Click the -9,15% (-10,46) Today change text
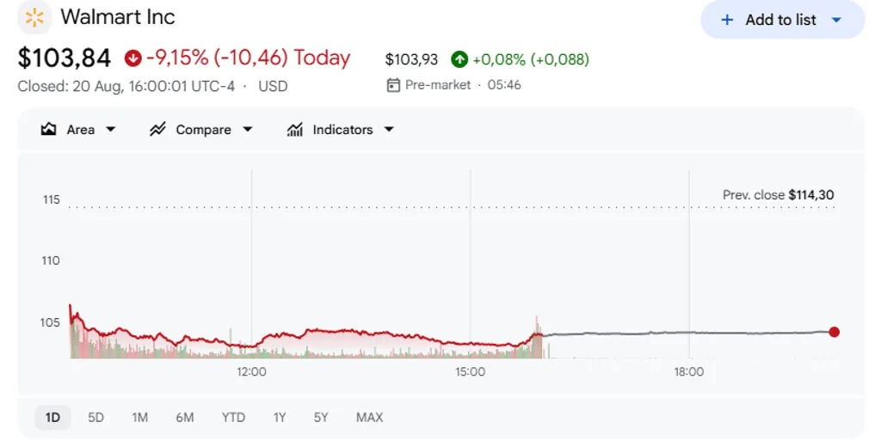The image size is (881, 447). pos(249,58)
